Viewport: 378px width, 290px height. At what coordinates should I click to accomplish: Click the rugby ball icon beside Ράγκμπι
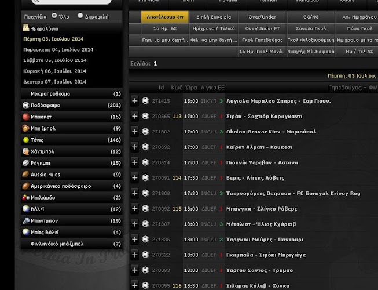26,163
